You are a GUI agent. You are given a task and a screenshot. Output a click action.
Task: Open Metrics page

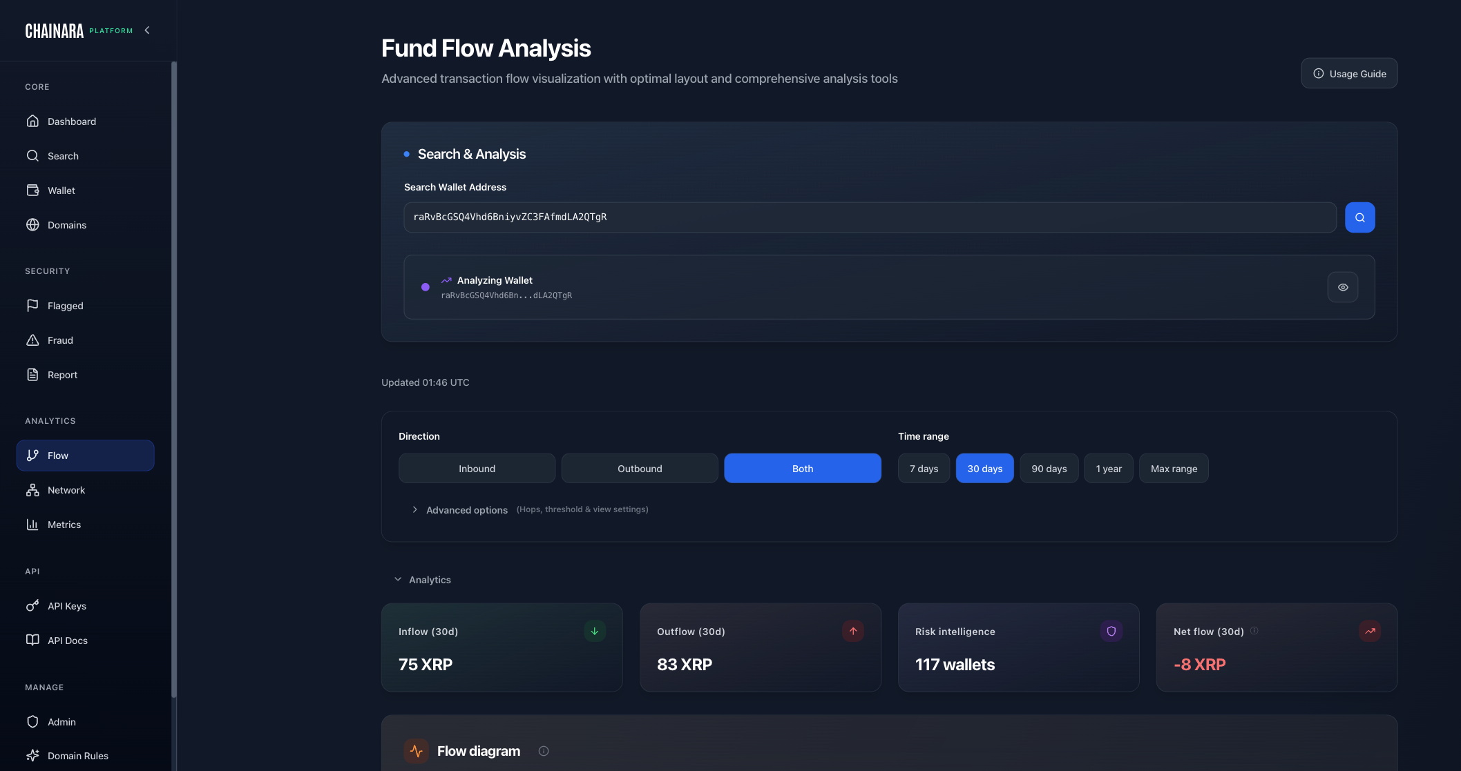click(85, 525)
